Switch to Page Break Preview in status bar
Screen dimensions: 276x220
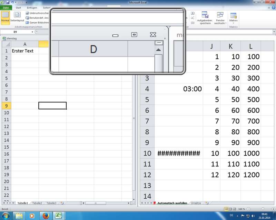pos(234,209)
